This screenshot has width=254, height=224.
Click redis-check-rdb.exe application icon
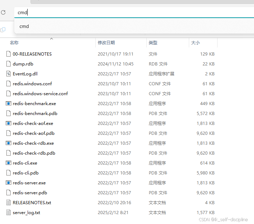pos(9,143)
